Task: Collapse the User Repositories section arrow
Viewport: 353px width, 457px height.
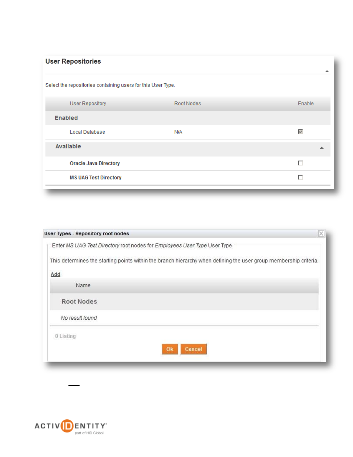Action: point(327,71)
